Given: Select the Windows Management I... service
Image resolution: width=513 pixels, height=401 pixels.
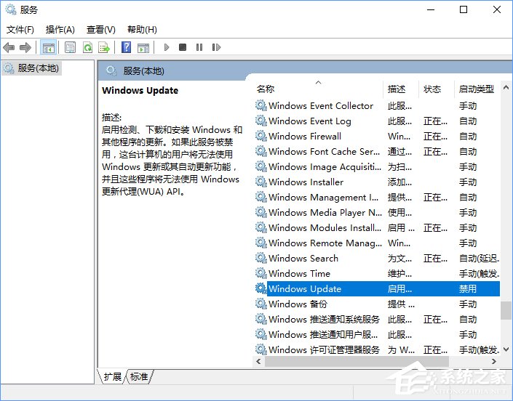Looking at the screenshot, I should pos(377,197).
